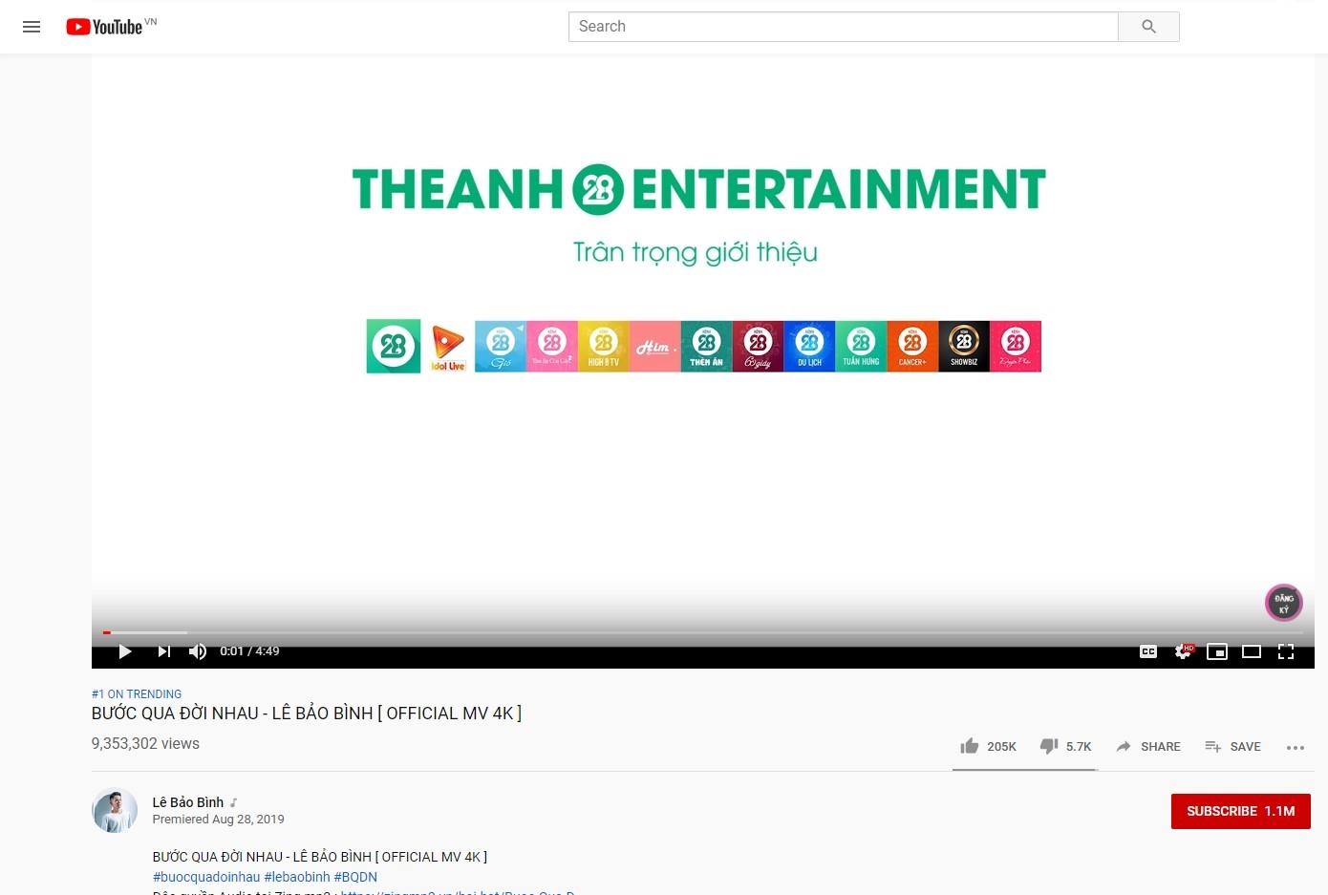Activate the Miniplayer icon
Image resolution: width=1328 pixels, height=895 pixels.
[x=1217, y=650]
